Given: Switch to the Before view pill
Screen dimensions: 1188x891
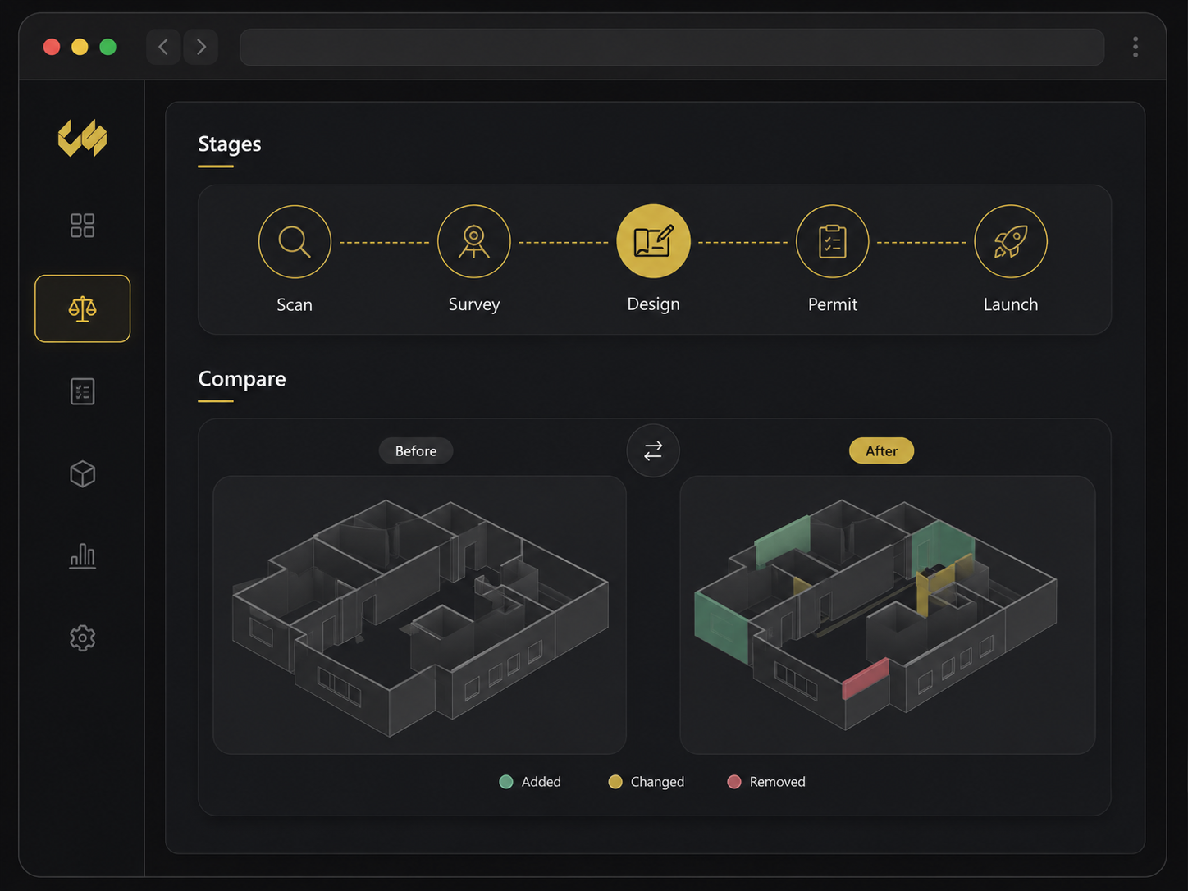Looking at the screenshot, I should 416,450.
